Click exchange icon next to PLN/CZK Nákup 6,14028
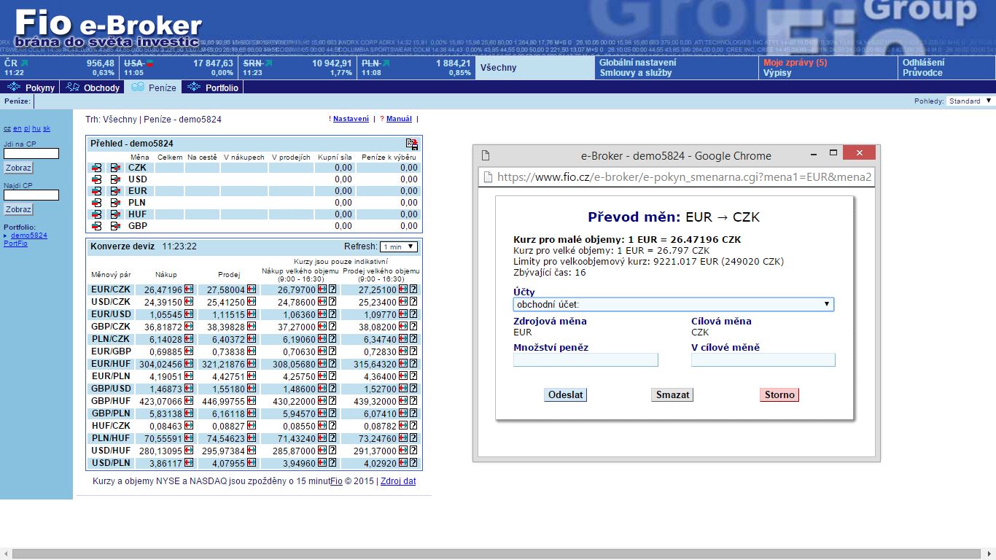 pyautogui.click(x=188, y=339)
